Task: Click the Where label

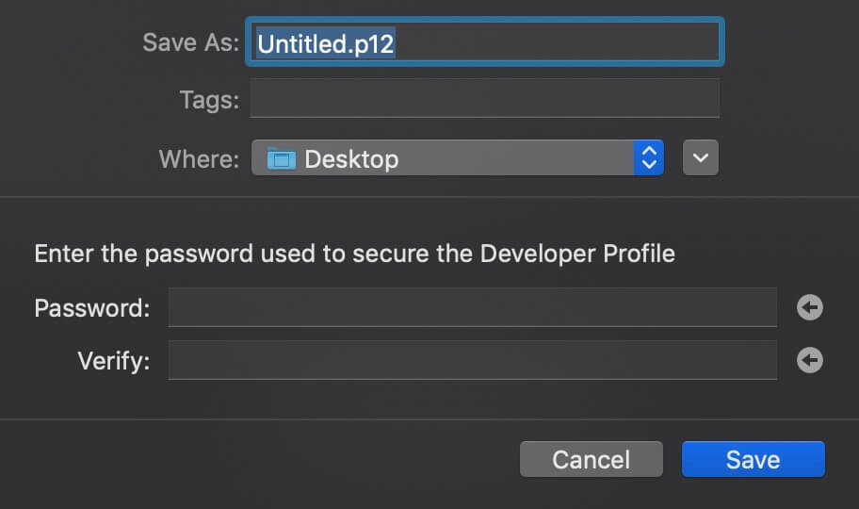Action: 199,159
